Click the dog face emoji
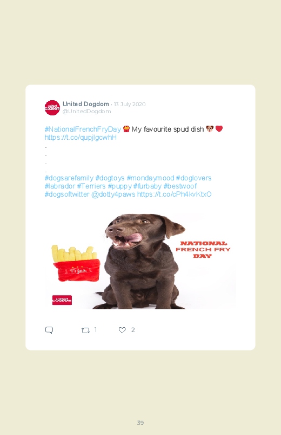 click(x=210, y=129)
